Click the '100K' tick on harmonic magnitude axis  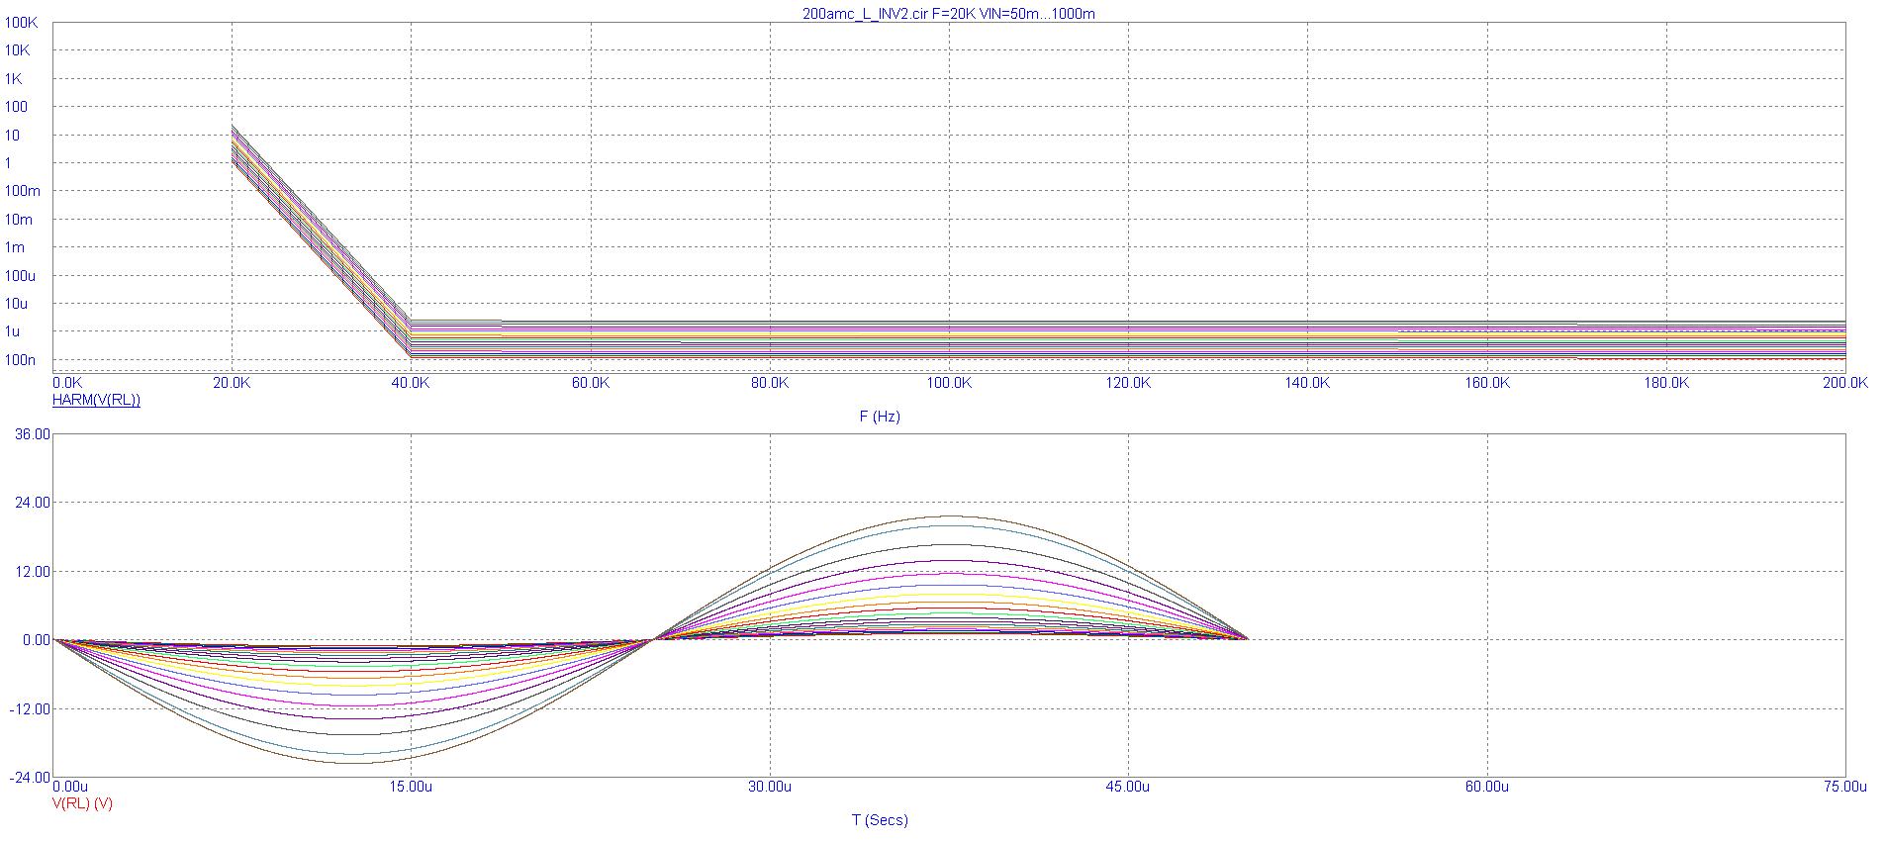[x=22, y=22]
